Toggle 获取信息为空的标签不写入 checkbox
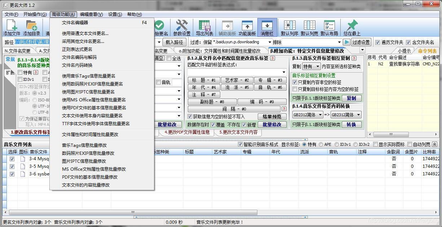Image resolution: width=442 pixels, height=227 pixels. pyautogui.click(x=190, y=117)
